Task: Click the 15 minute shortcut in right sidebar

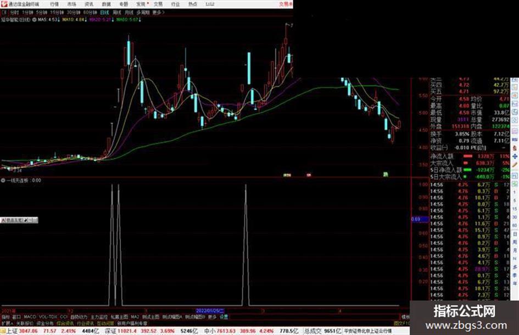Action: coord(515,209)
